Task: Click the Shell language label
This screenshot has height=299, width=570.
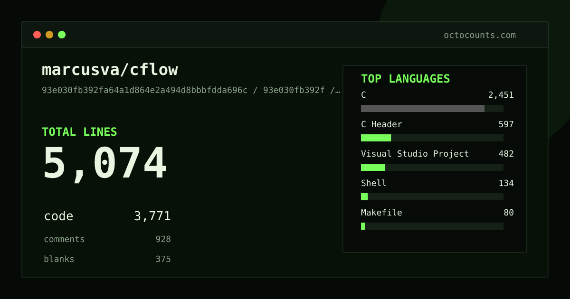Action: [374, 183]
